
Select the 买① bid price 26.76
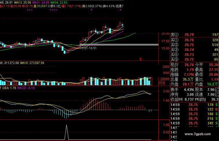tap(189, 40)
